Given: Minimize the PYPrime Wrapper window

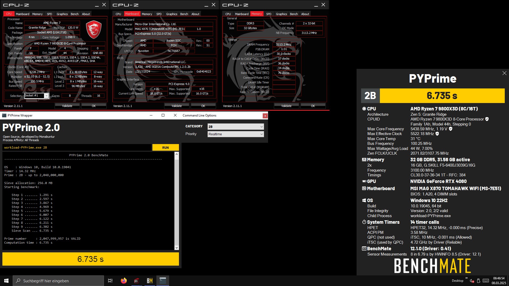Looking at the screenshot, I should tap(151, 115).
